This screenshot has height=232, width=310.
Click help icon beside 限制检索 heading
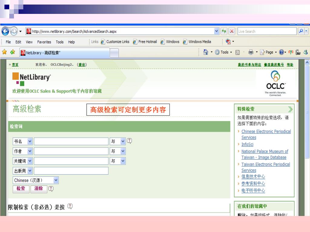[70, 206]
